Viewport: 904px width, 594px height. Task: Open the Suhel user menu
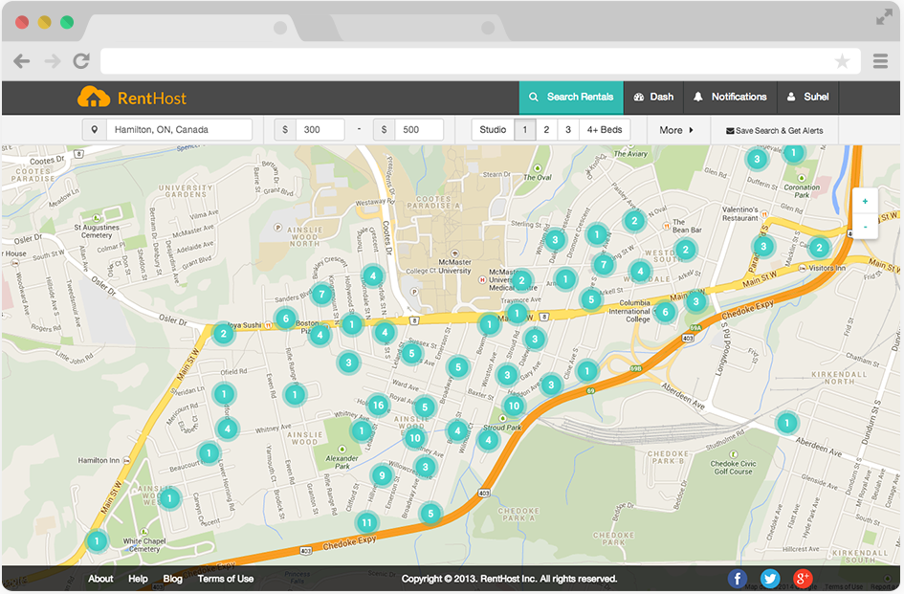[807, 98]
